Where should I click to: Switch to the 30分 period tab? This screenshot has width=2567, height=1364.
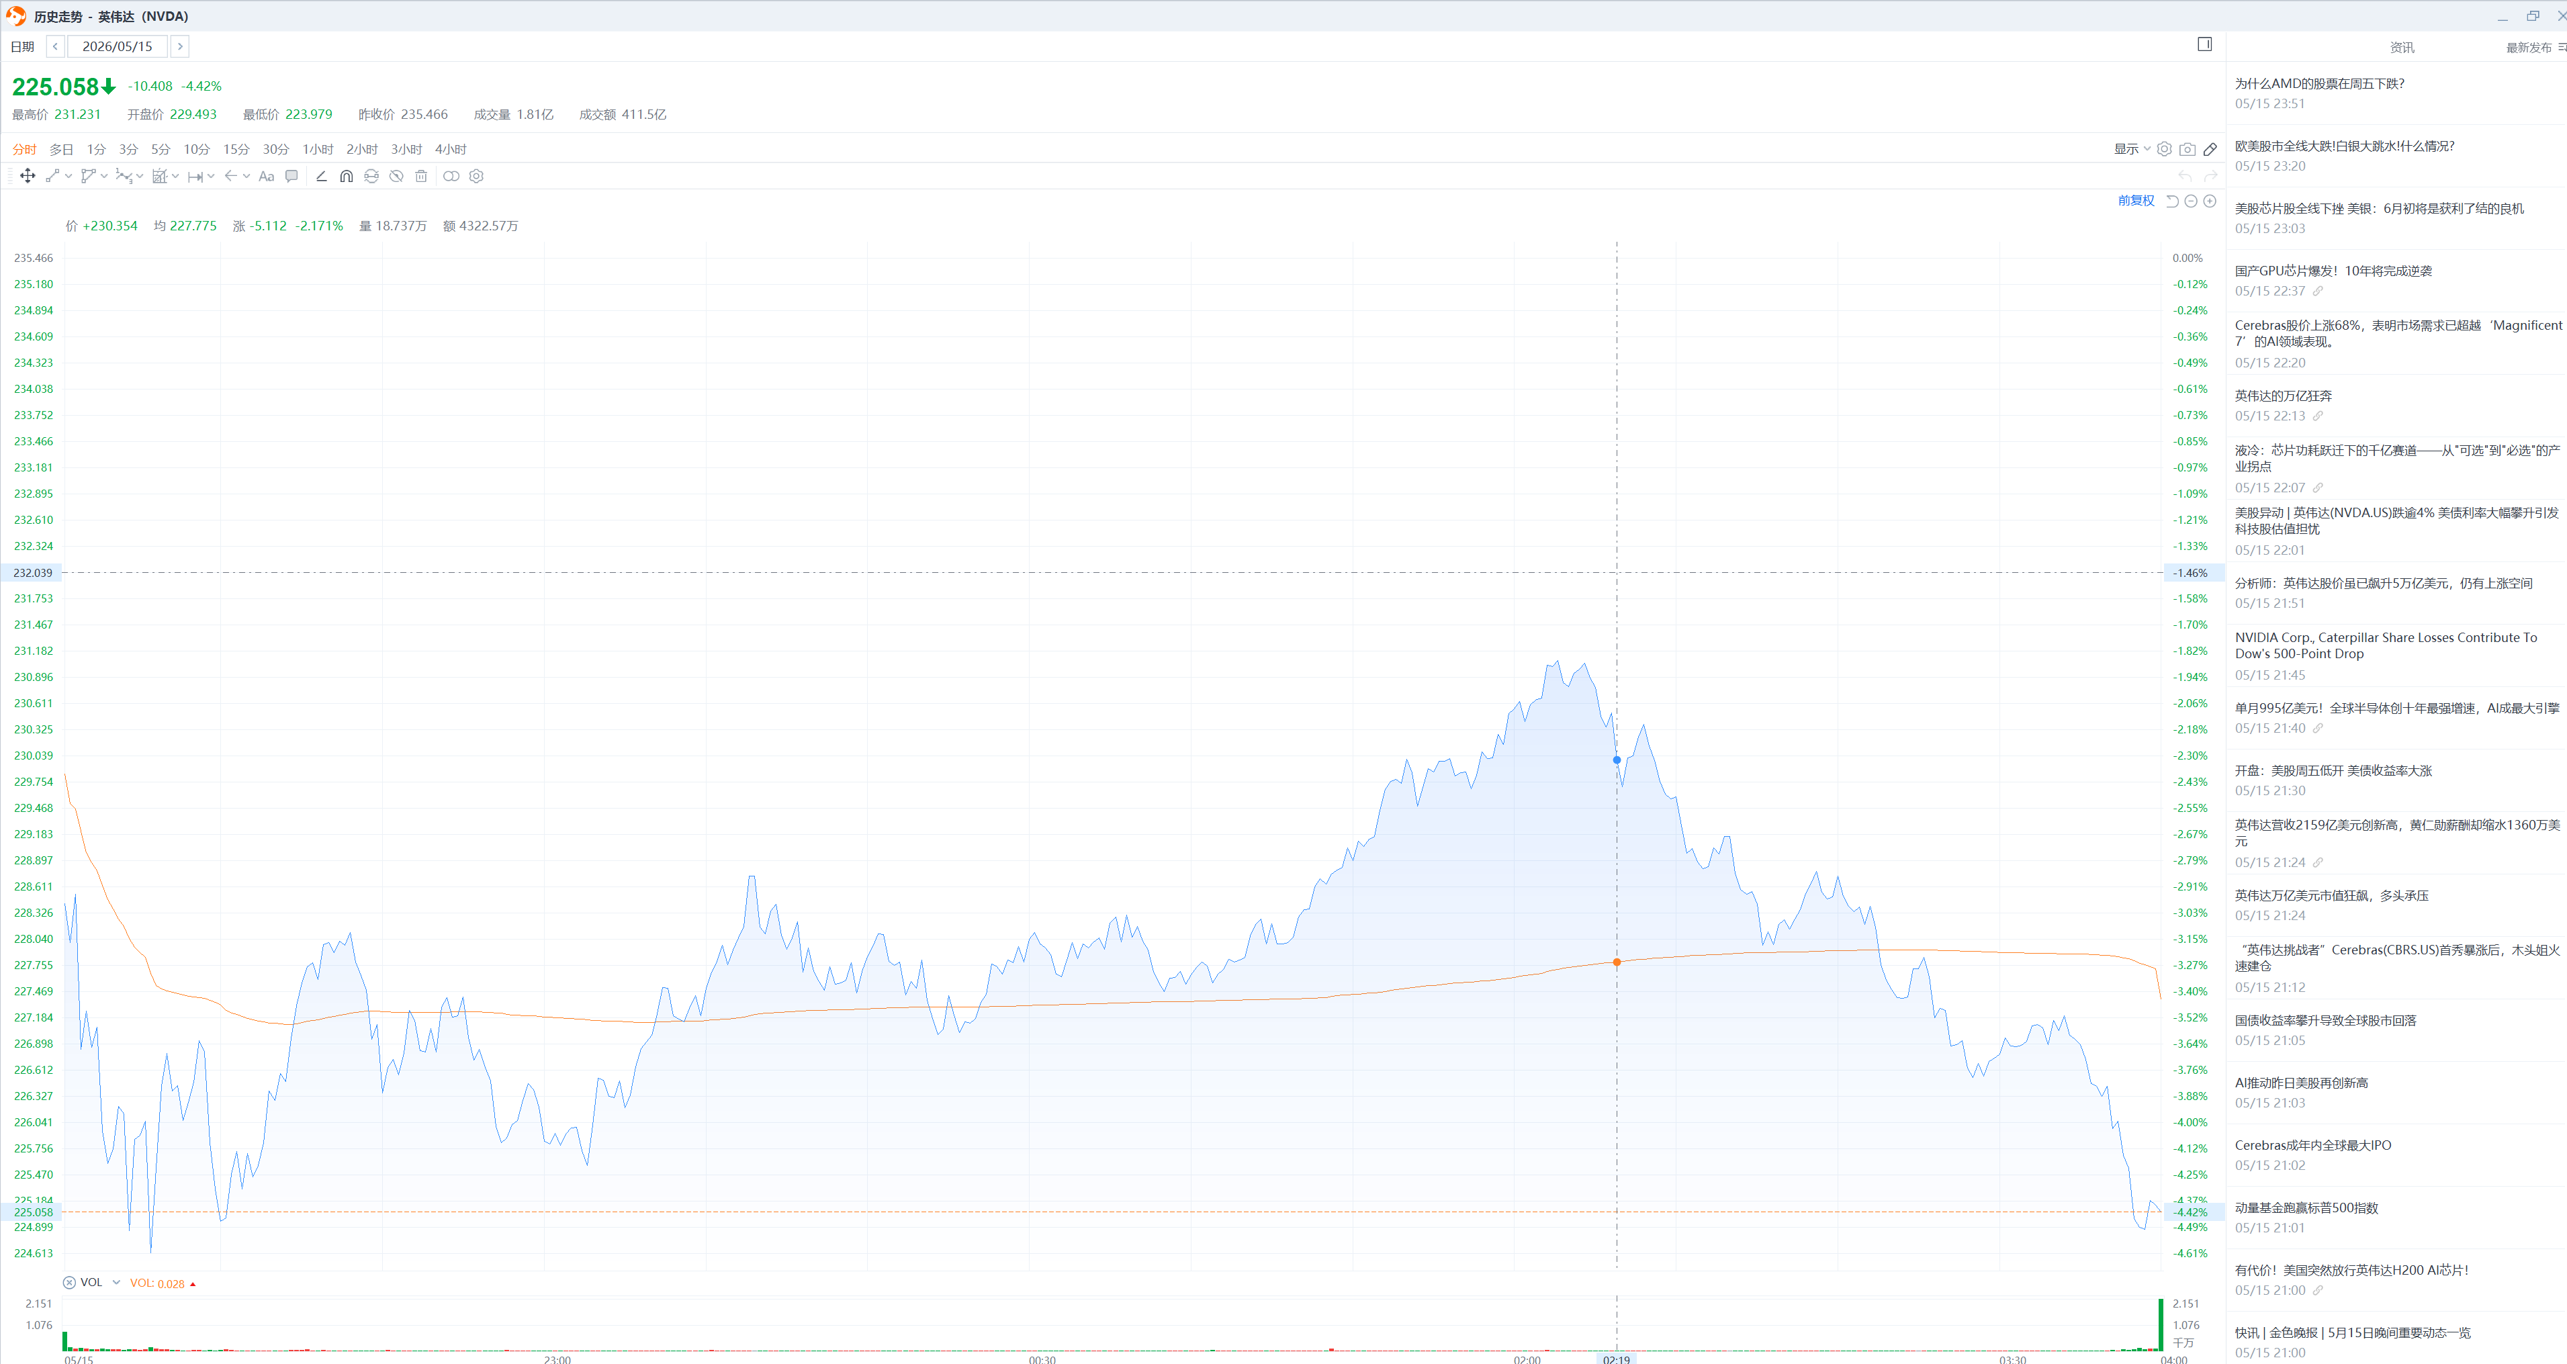276,150
